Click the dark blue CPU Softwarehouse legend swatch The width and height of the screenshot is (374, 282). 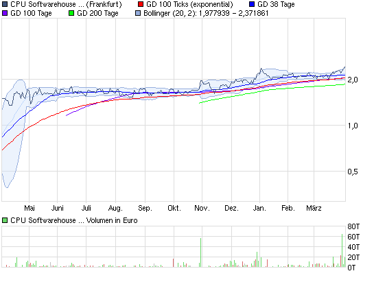[5, 4]
